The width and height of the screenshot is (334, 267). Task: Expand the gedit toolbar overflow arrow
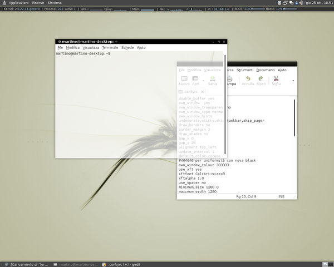pyautogui.click(x=293, y=81)
